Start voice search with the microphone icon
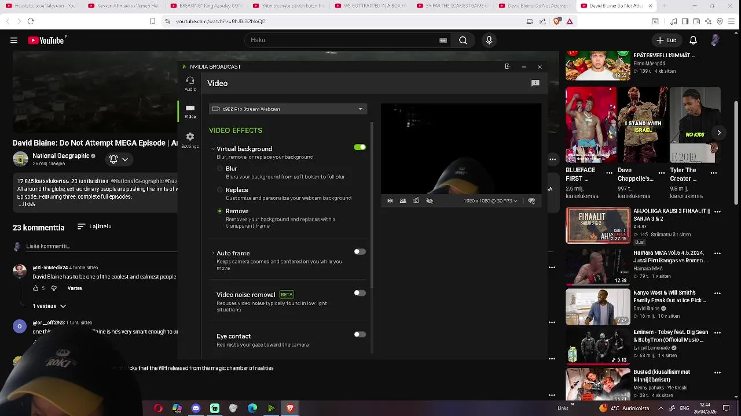The image size is (741, 416). [489, 40]
